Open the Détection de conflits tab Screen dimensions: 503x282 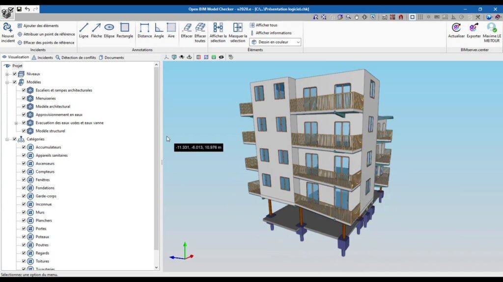coord(76,57)
